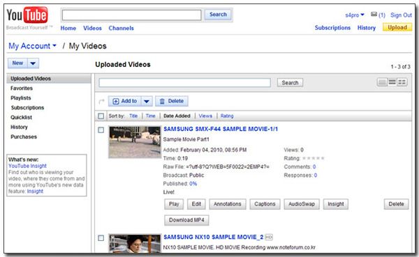Select Subscriptions in the sidebar

[x=27, y=108]
